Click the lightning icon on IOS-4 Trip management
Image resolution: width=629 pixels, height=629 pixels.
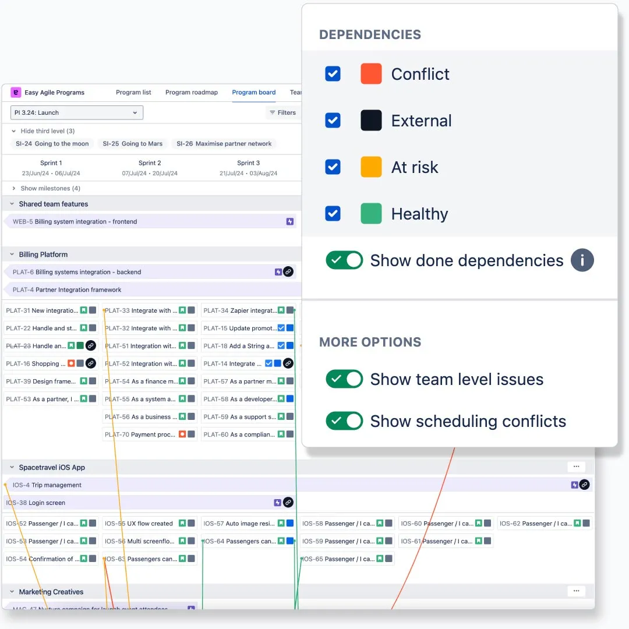pyautogui.click(x=574, y=485)
